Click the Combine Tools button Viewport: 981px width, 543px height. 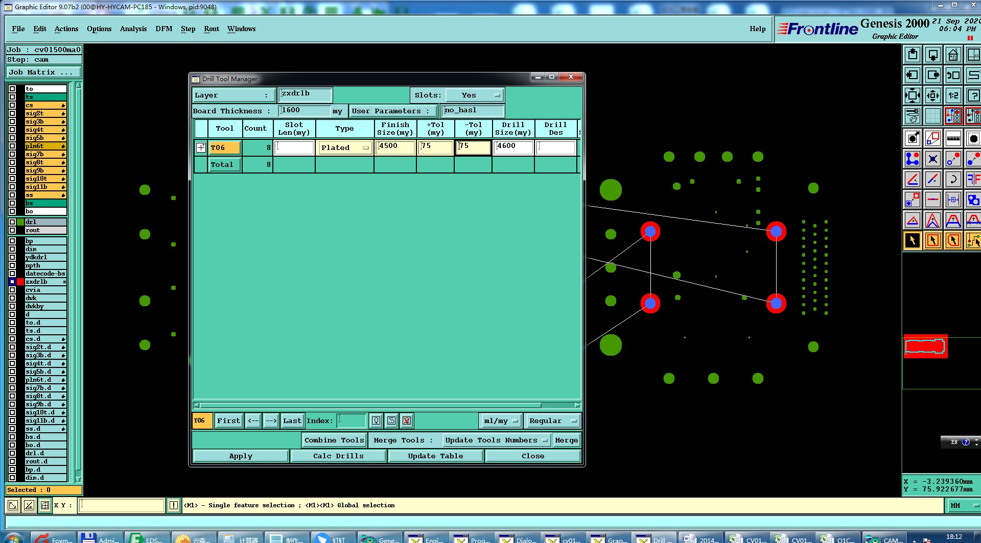tap(335, 440)
